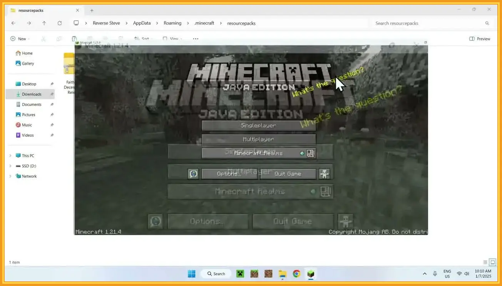Click AppData in the address breadcrumb
Screen dimensions: 502x286
coord(142,23)
